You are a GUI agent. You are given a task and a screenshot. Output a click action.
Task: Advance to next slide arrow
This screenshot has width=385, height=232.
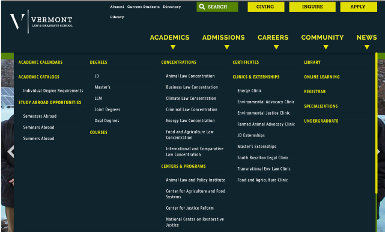pos(378,151)
